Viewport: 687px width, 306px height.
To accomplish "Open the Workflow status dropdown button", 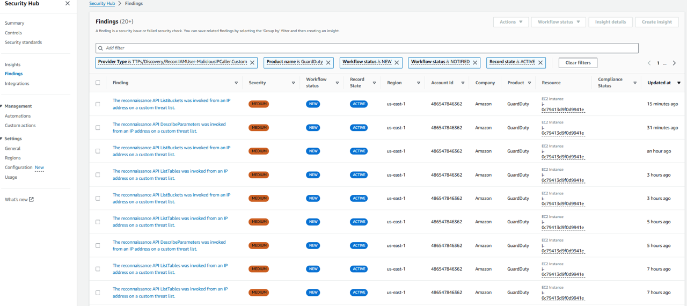I will [559, 22].
